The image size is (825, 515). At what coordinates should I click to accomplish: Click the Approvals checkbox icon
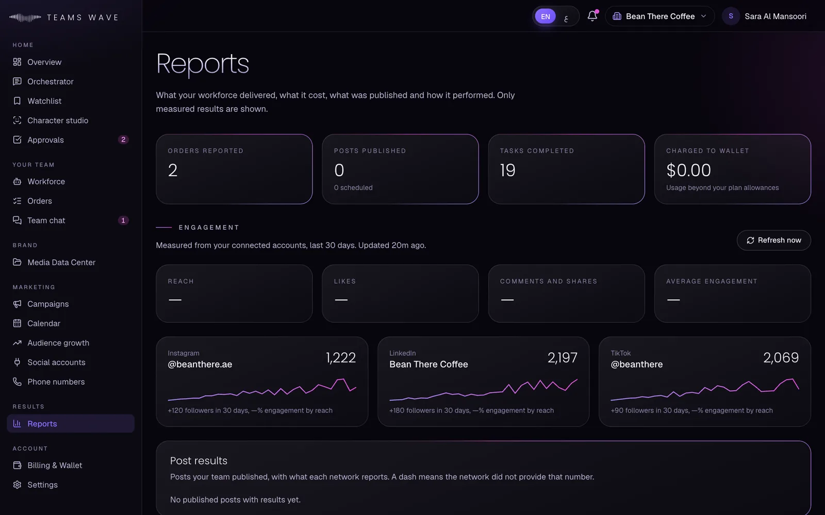(17, 140)
